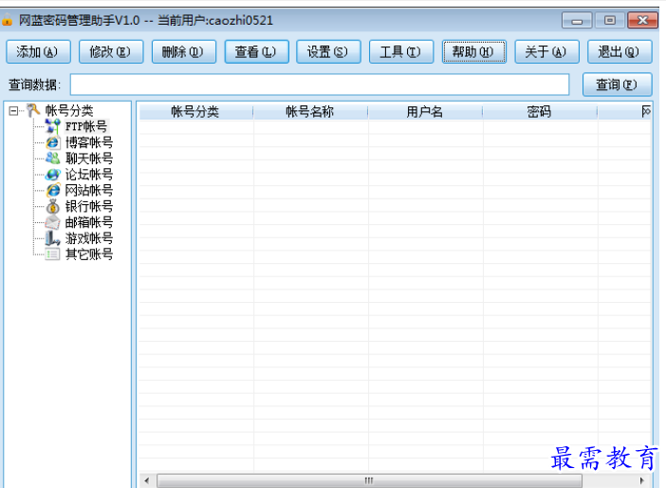
Task: Open the 查看(L) button
Action: [x=256, y=52]
